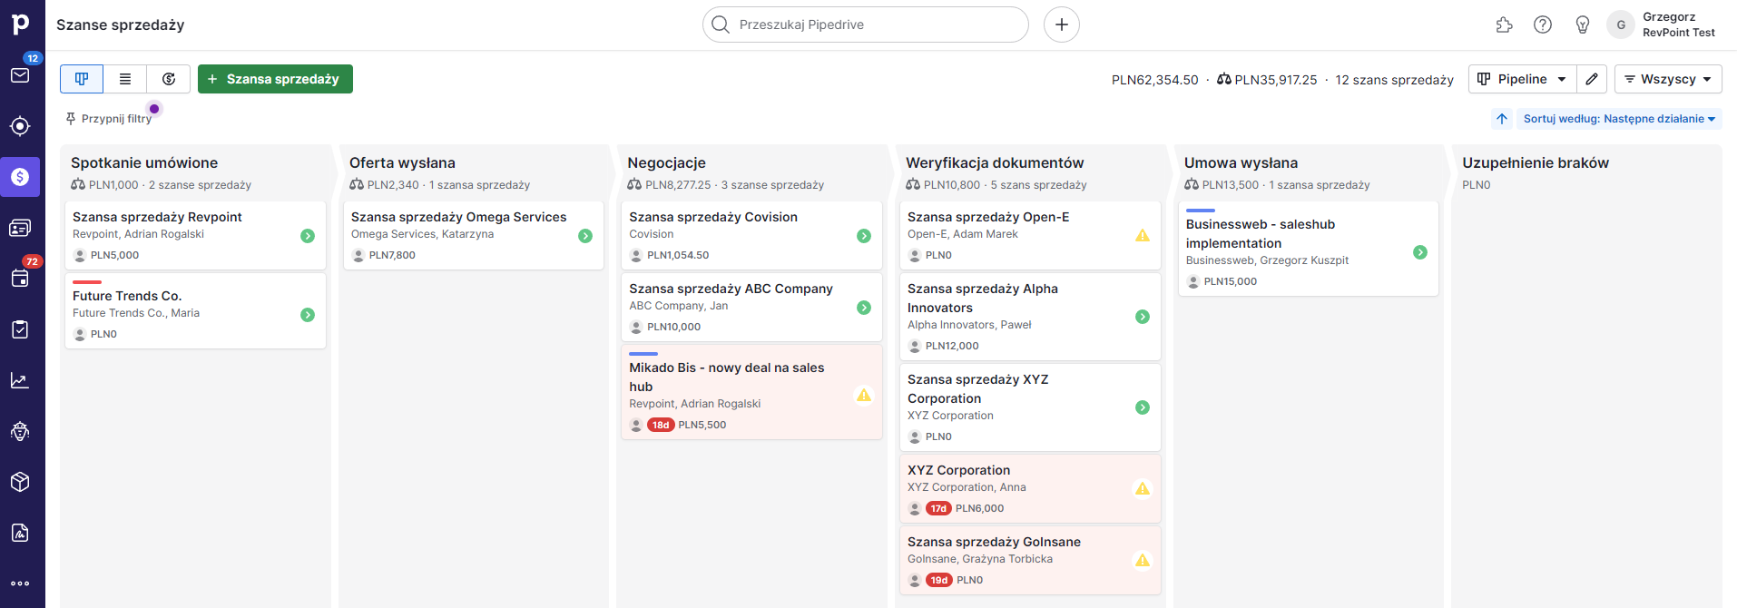Open the Mail inbox sidebar icon

[x=20, y=75]
